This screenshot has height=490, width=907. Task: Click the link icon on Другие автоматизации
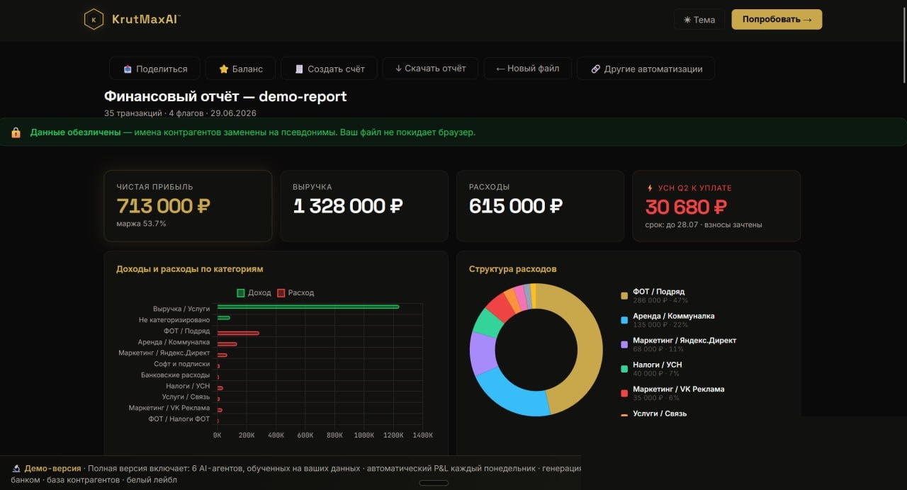(x=595, y=69)
